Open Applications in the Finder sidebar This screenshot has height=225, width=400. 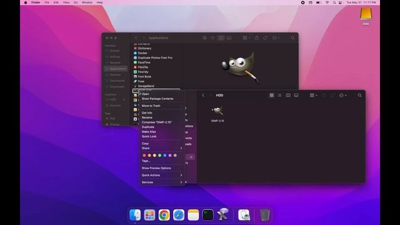(116, 69)
